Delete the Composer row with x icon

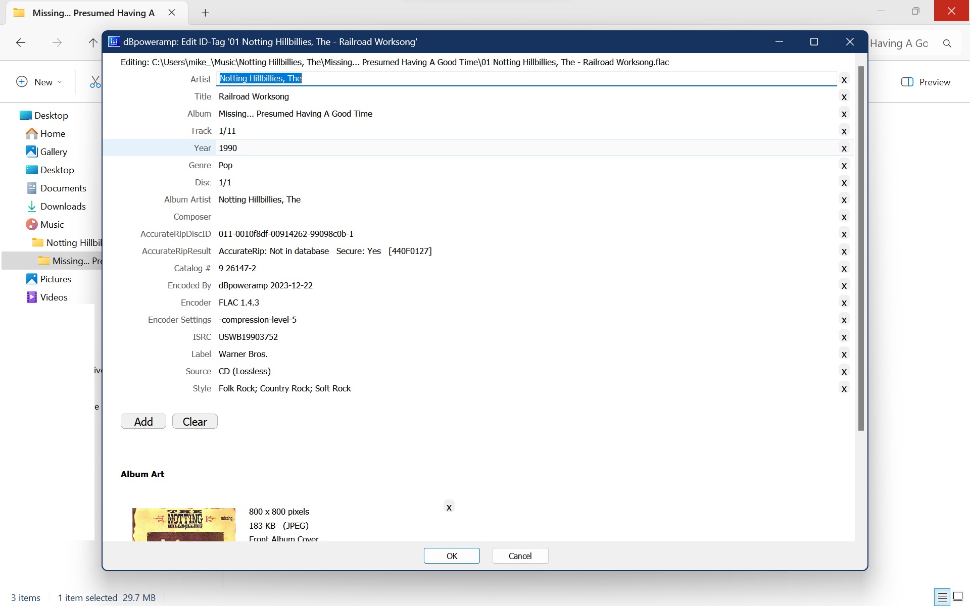click(x=844, y=217)
